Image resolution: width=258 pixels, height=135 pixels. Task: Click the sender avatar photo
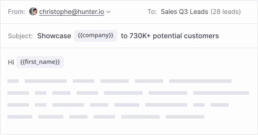pos(33,12)
